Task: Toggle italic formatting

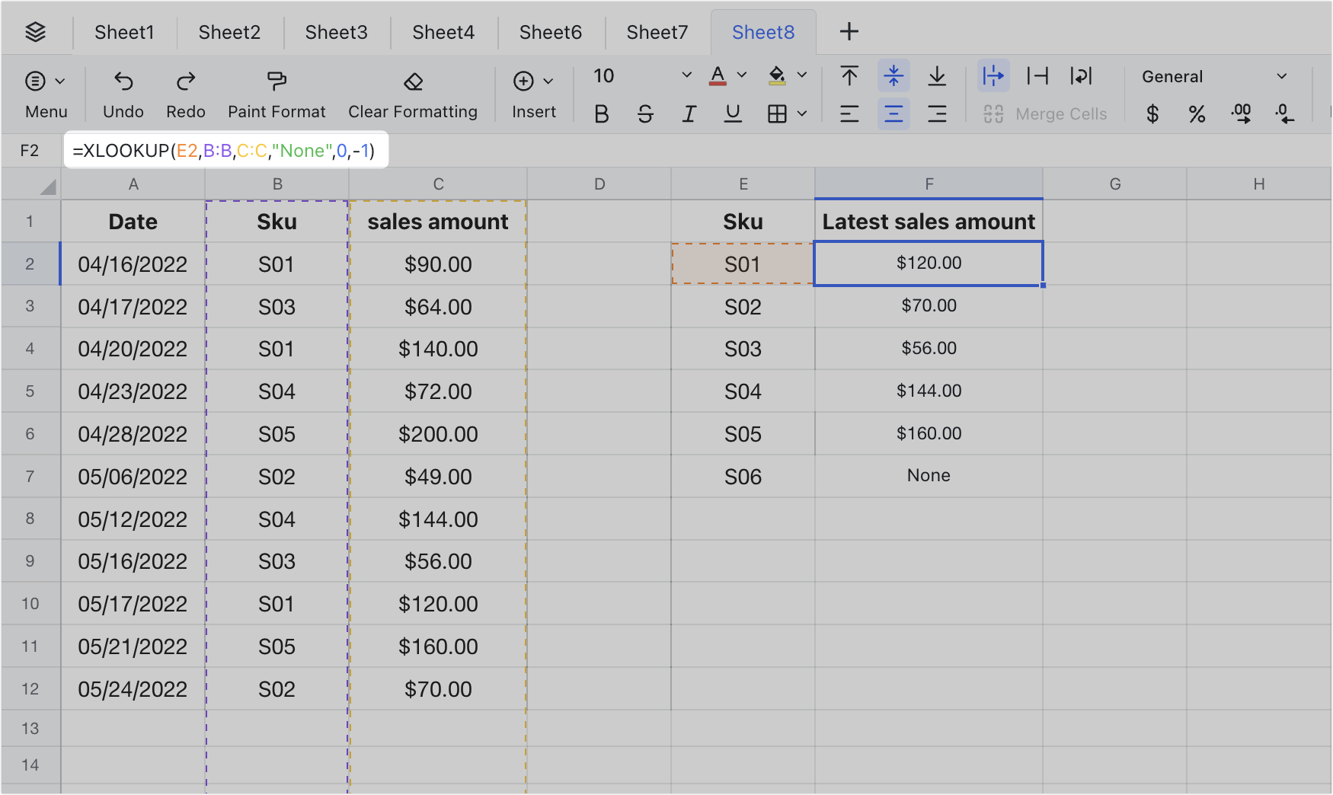Action: 689,114
